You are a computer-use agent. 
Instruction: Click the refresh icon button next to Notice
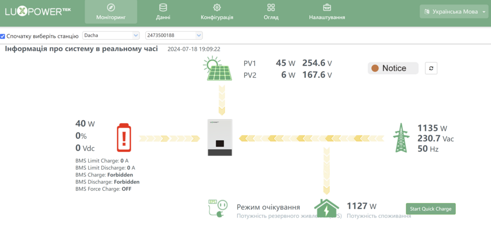tap(431, 68)
